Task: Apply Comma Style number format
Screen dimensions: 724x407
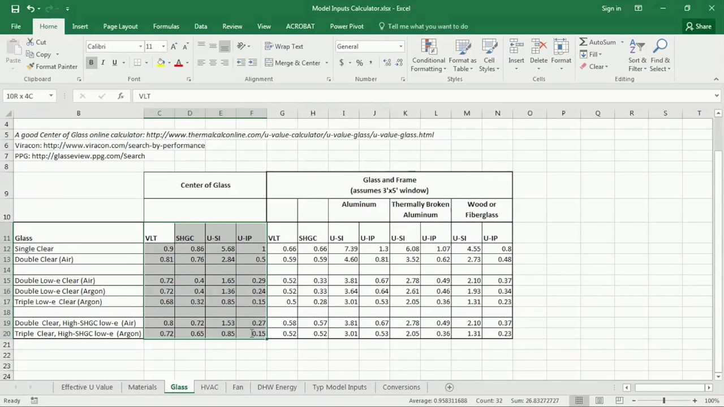Action: [x=370, y=63]
